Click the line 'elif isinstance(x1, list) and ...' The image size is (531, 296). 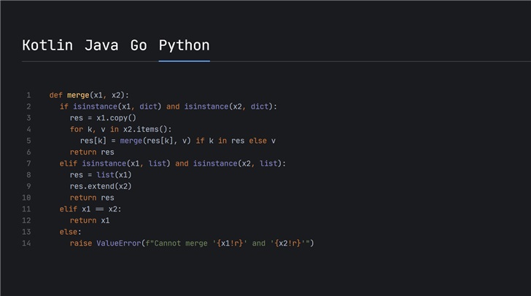click(173, 163)
